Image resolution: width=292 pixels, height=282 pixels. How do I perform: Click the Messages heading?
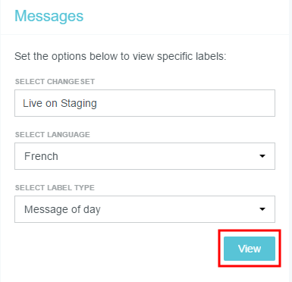click(x=49, y=16)
